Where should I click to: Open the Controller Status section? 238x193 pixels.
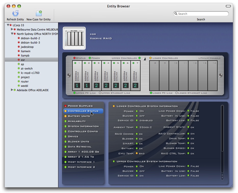83,111
